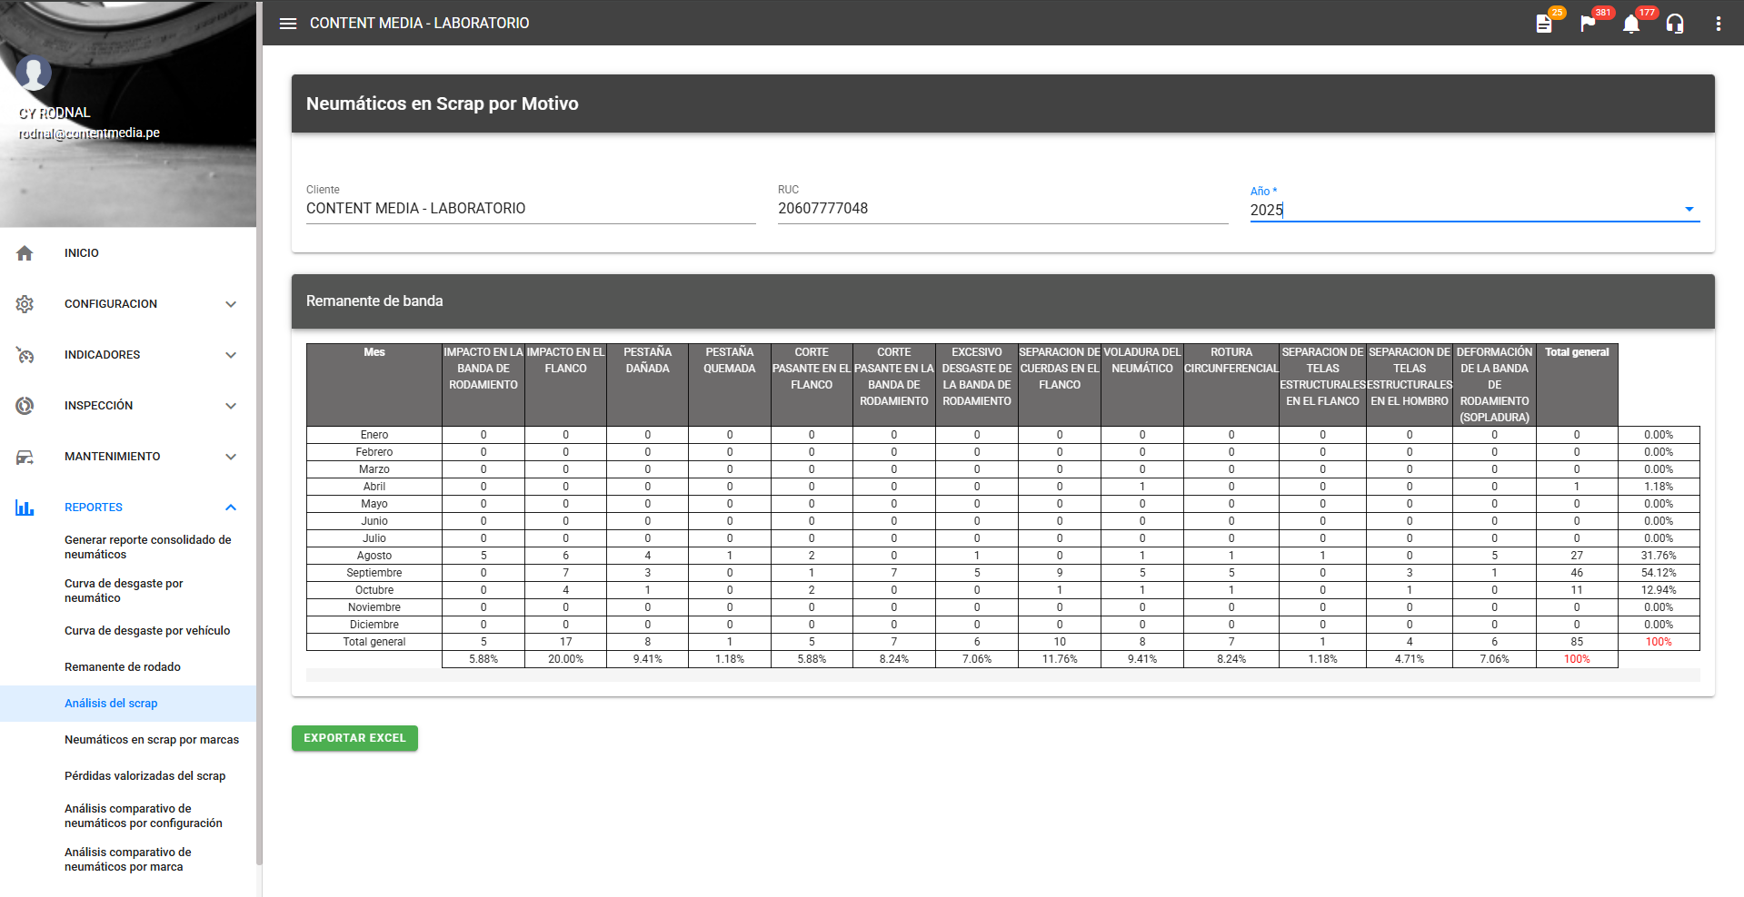
Task: Open the bell notifications icon
Action: [1631, 24]
